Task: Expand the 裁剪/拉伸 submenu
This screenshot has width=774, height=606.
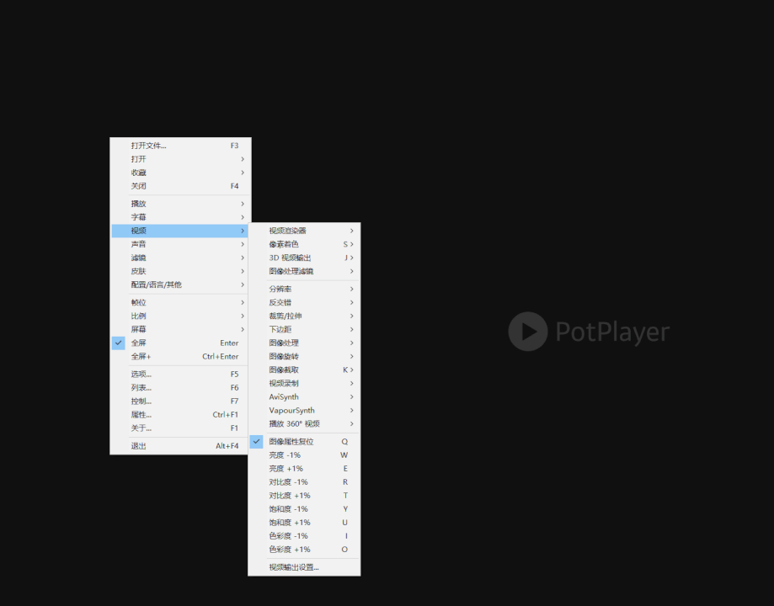Action: click(304, 316)
